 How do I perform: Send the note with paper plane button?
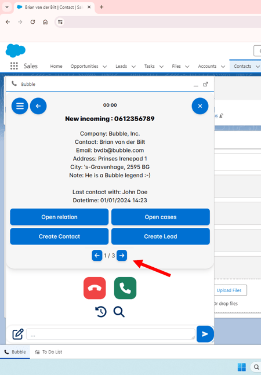click(x=205, y=334)
